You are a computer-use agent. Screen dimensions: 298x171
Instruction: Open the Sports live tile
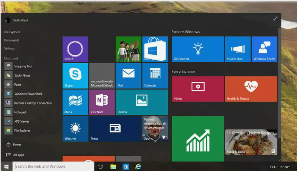coord(155,129)
